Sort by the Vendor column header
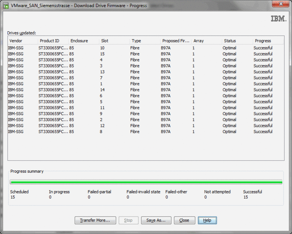Image resolution: width=292 pixels, height=234 pixels. tap(23, 41)
